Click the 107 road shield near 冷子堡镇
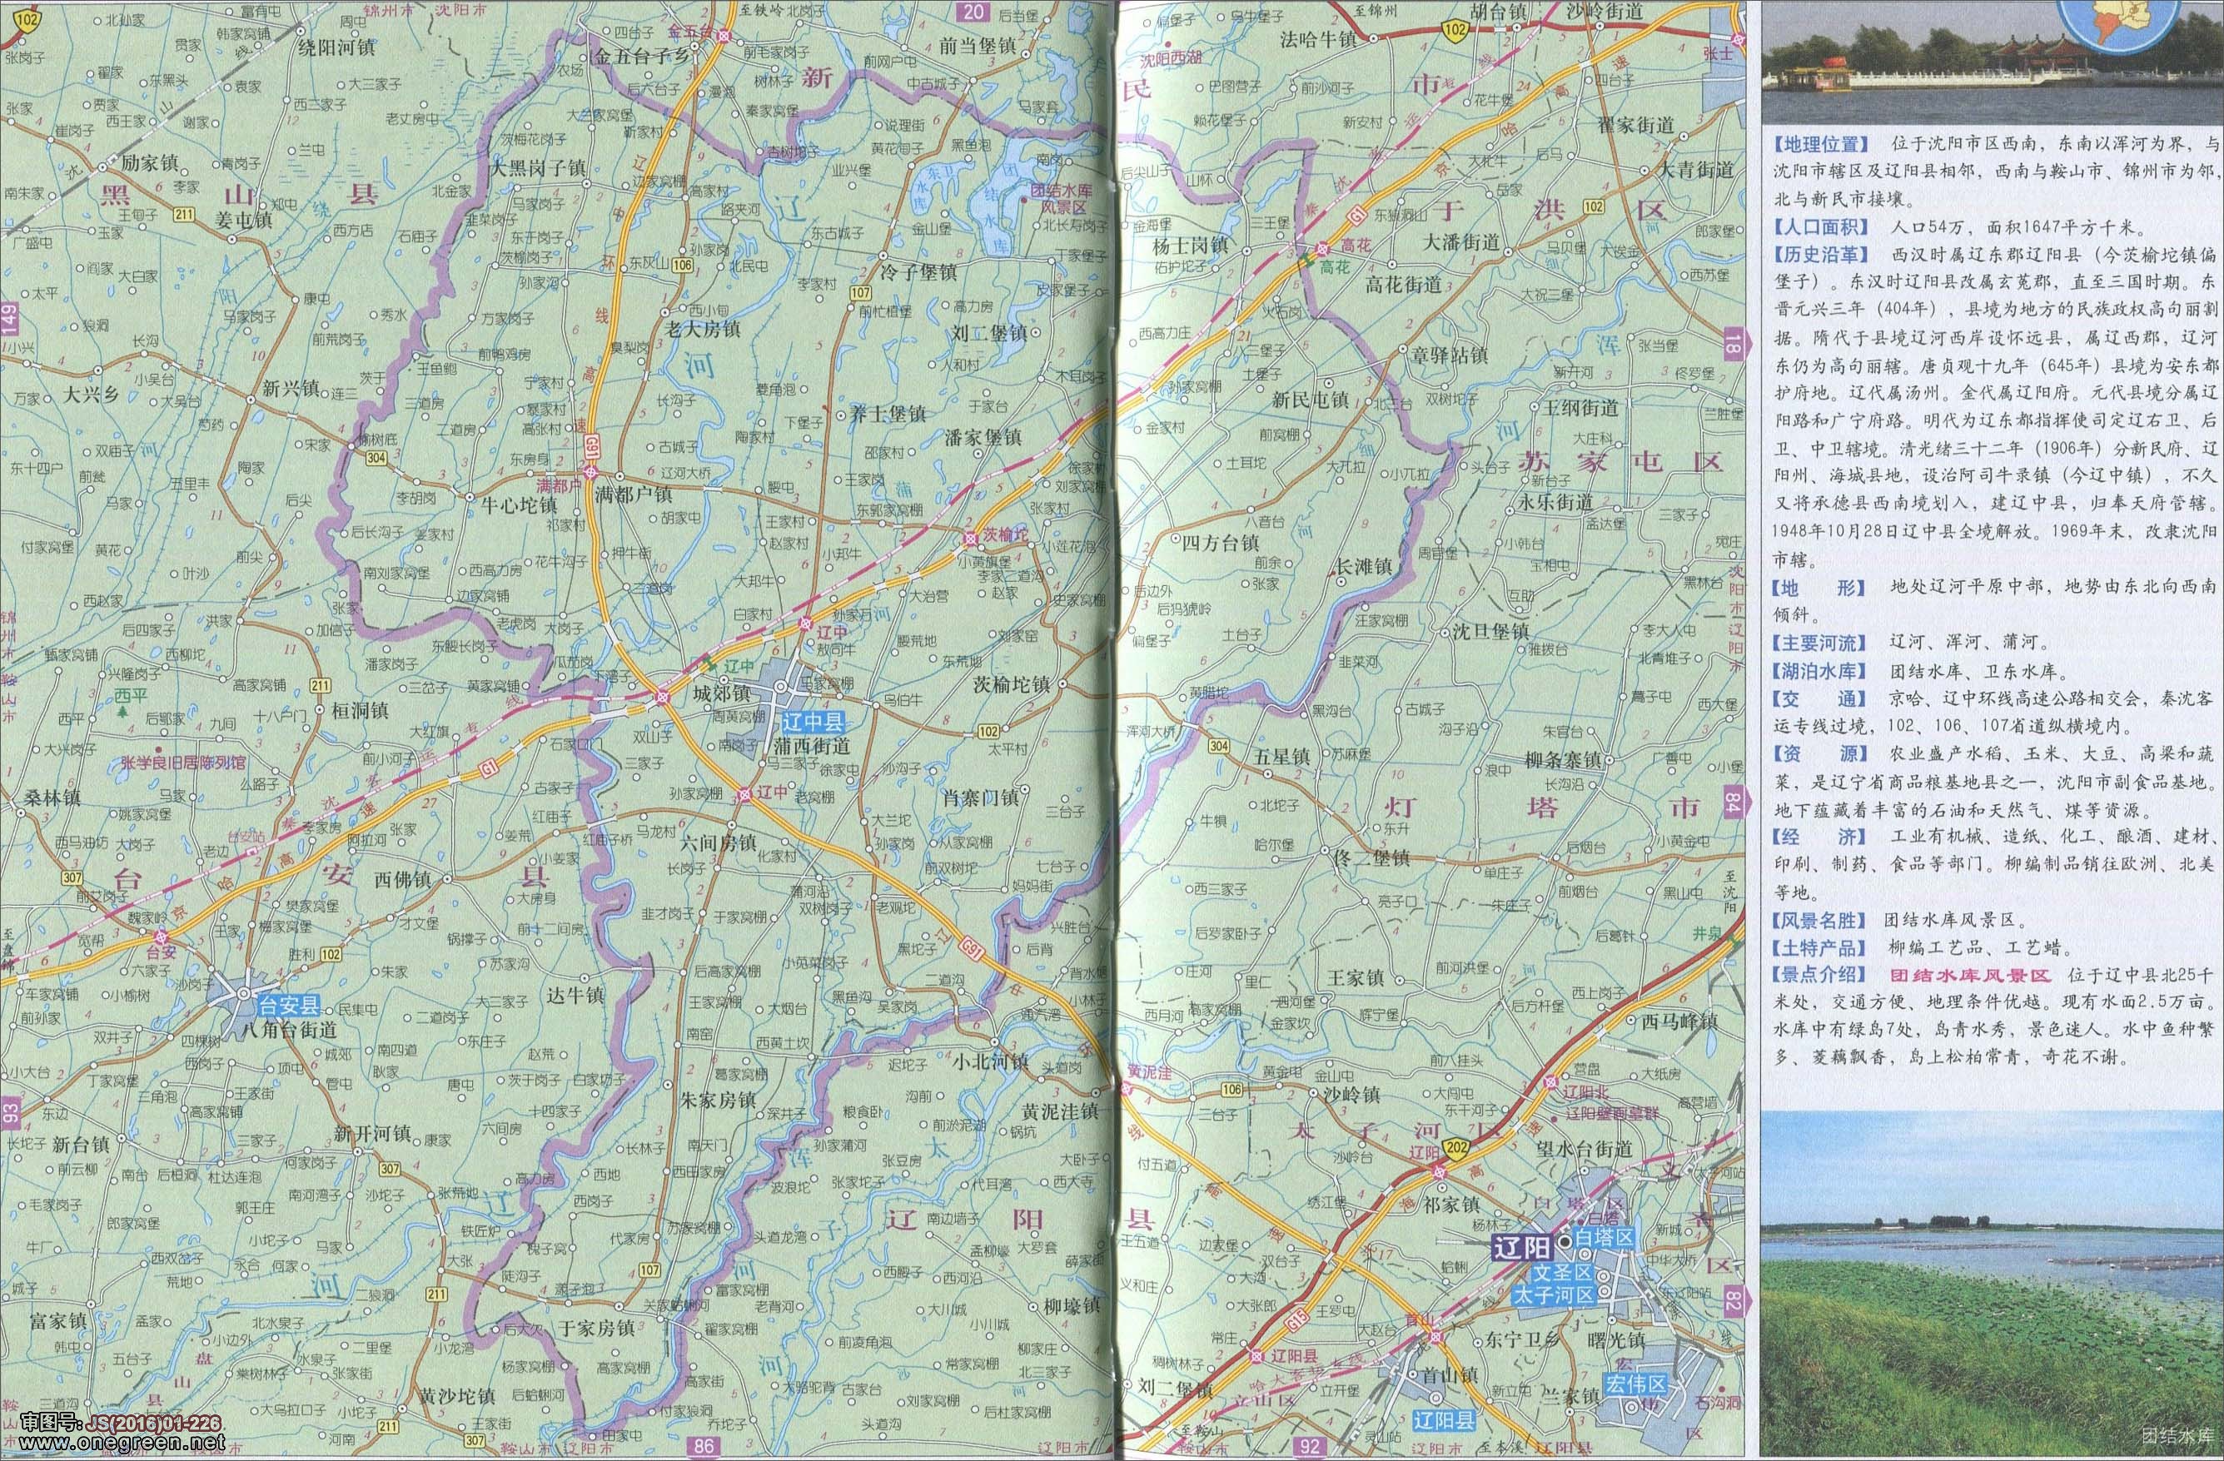Screen dimensions: 2224x1461 point(861,293)
